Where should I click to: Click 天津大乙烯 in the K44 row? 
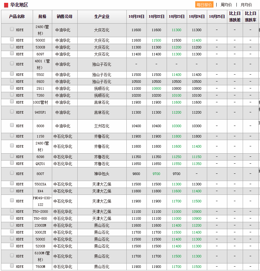102,191
